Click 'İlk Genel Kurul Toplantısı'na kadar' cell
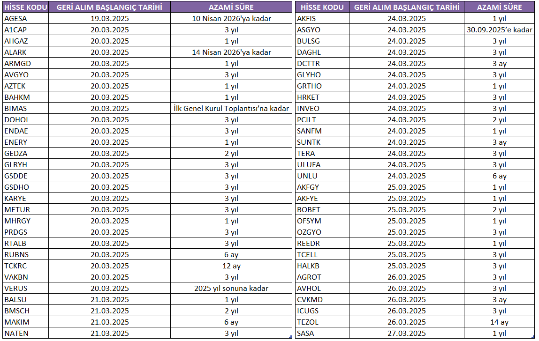The width and height of the screenshot is (539, 341). [231, 109]
